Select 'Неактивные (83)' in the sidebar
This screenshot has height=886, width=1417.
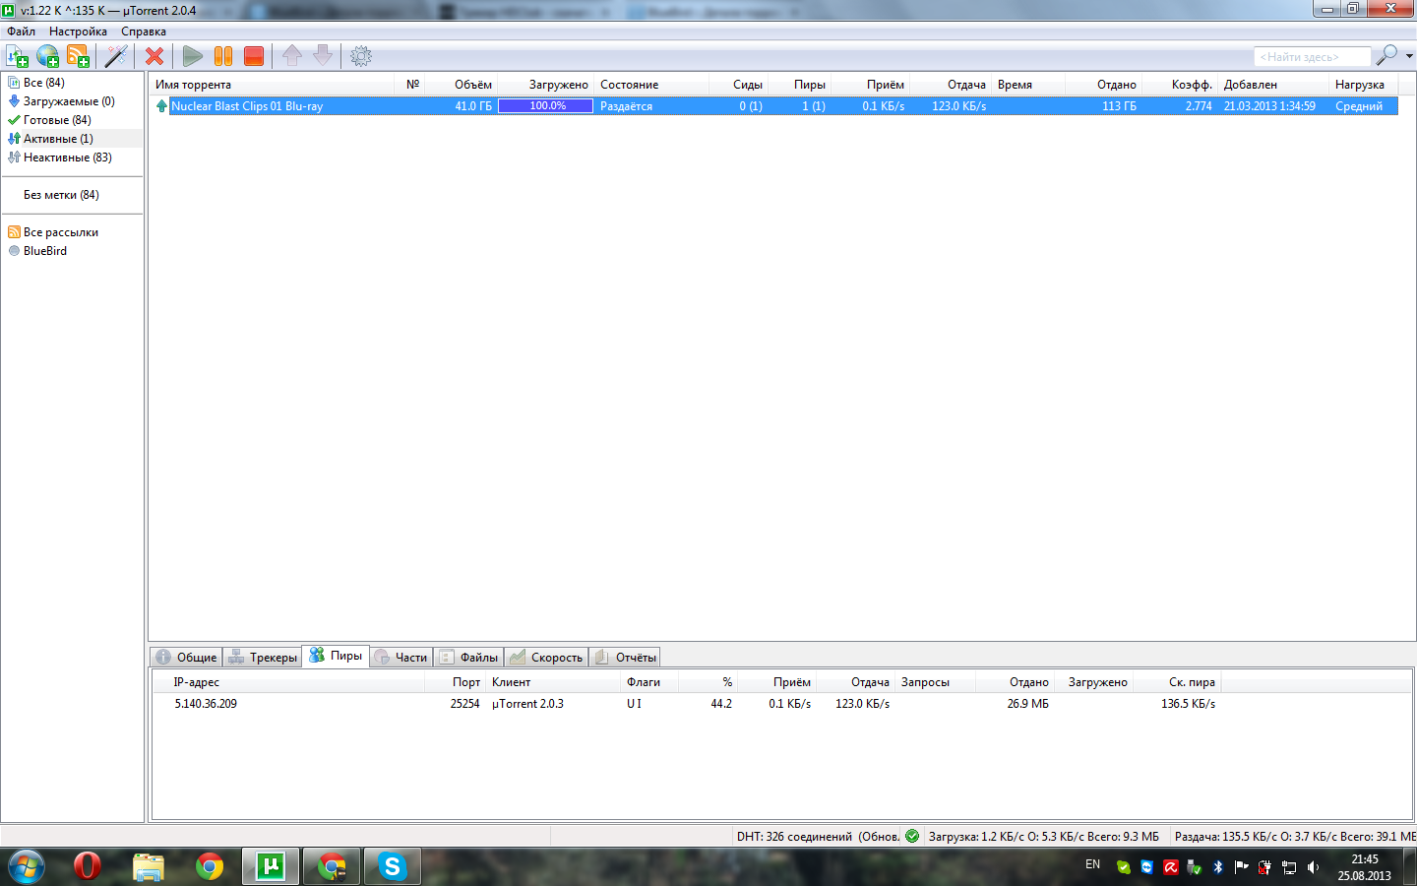click(x=67, y=158)
